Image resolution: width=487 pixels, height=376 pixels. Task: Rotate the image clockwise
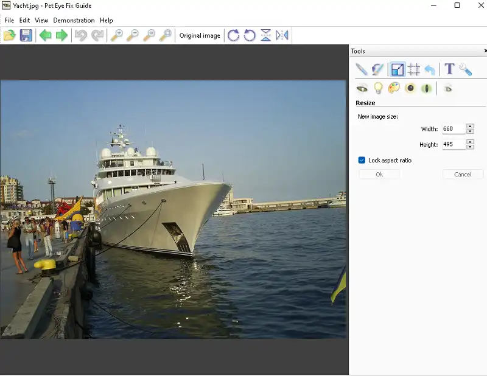[x=233, y=35]
